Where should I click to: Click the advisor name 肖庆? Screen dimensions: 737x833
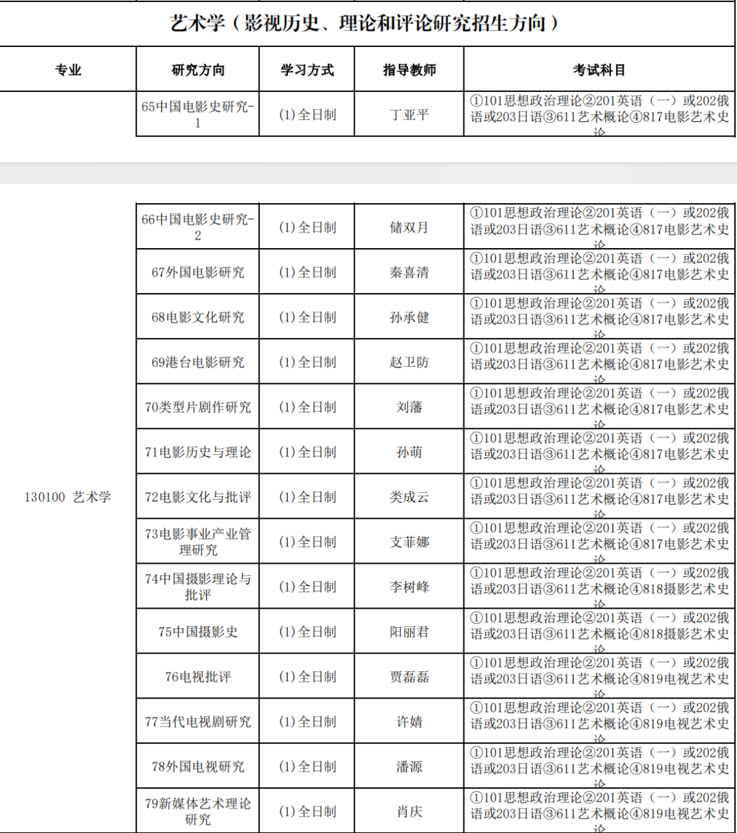click(x=409, y=812)
